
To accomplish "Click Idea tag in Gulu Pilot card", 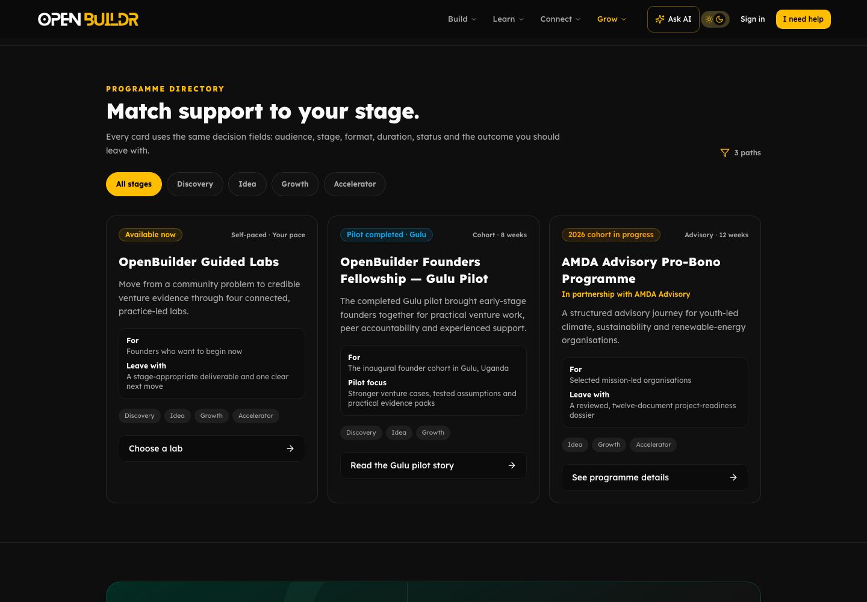I will pyautogui.click(x=399, y=433).
